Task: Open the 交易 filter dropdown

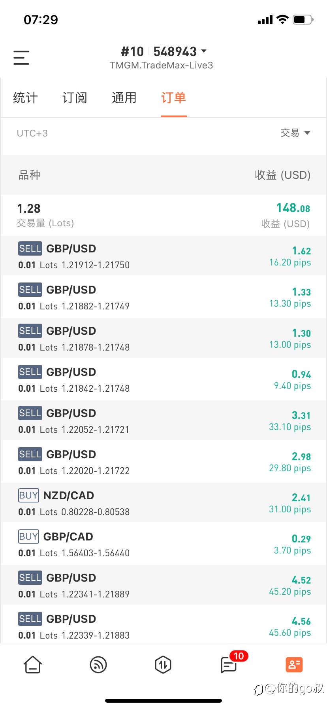Action: (295, 133)
